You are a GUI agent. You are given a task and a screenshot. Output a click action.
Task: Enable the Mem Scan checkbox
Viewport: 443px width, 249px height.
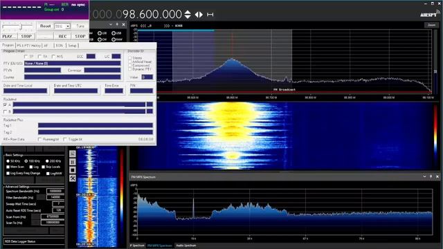point(8,167)
